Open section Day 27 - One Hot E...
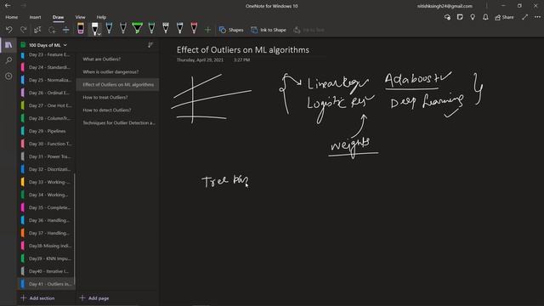The image size is (544, 306). tap(47, 105)
